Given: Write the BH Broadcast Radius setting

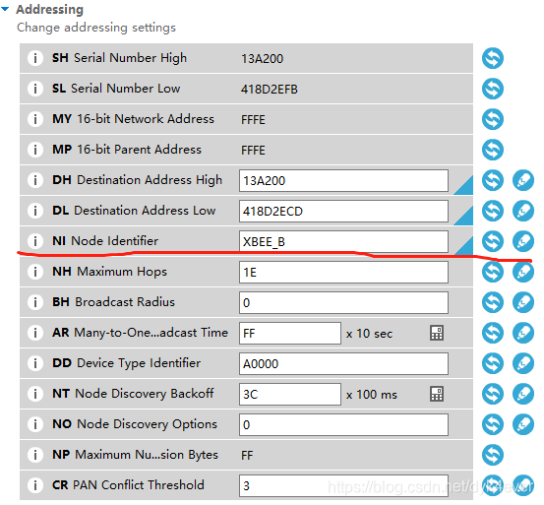Looking at the screenshot, I should [523, 302].
